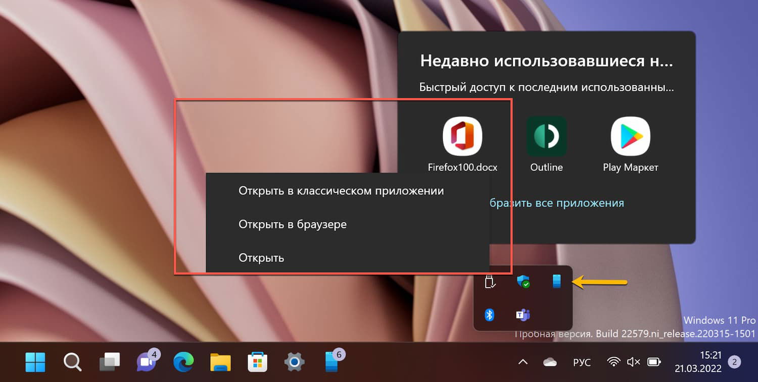
Task: Open the recent file Firefox100.docx
Action: tap(461, 136)
